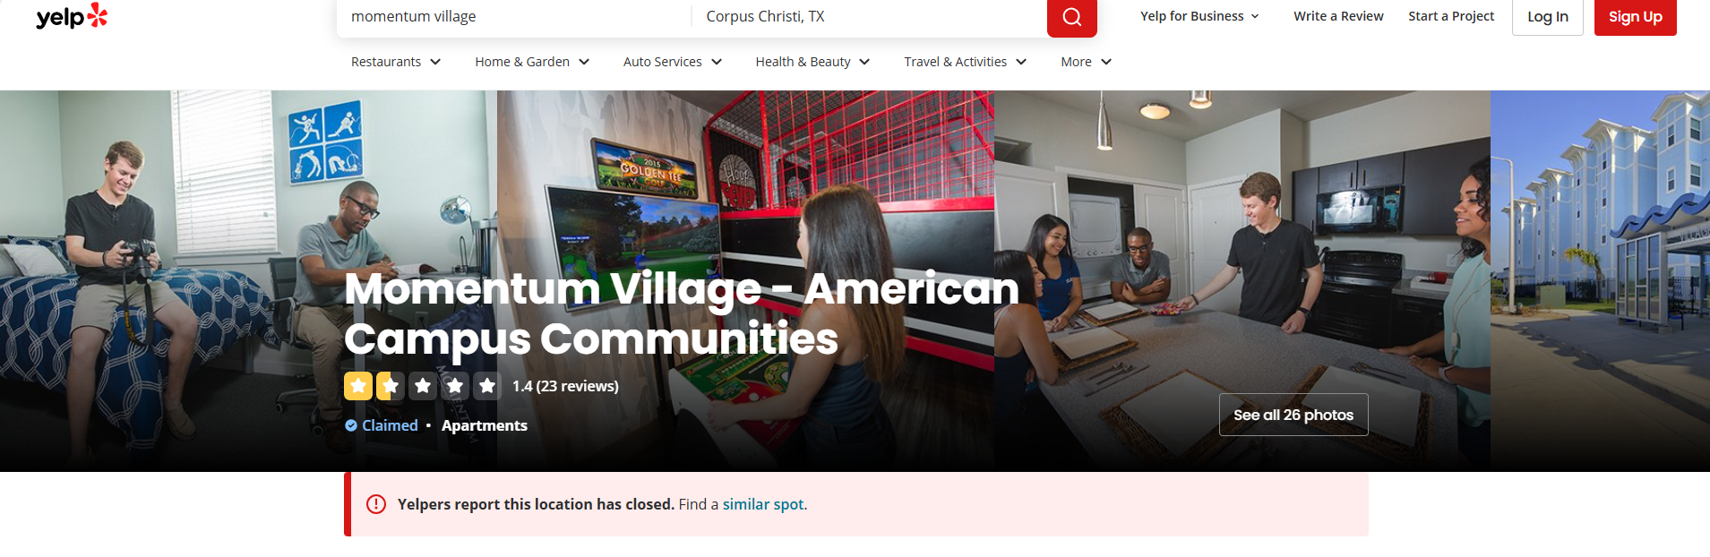
Task: Click the red alert icon in closed notice
Action: (376, 504)
